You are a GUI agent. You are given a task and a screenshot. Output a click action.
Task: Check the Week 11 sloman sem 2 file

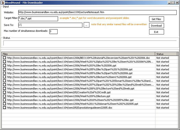point(4,104)
